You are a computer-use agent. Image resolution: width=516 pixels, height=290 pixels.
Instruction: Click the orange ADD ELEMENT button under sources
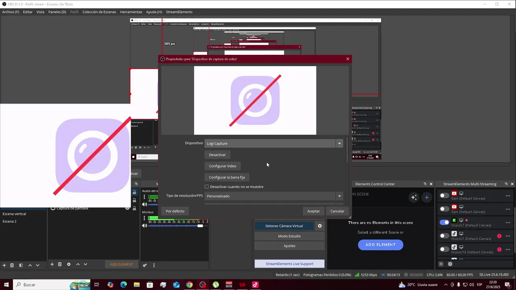[122, 264]
